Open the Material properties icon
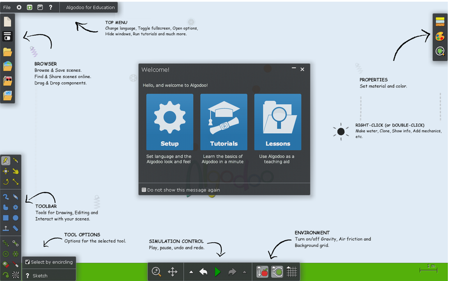 click(x=440, y=21)
